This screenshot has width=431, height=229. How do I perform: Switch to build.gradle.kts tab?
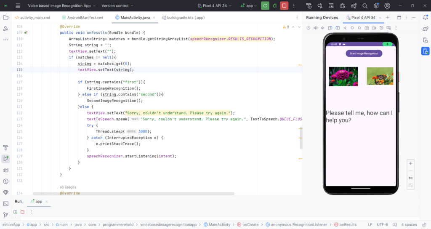(183, 18)
